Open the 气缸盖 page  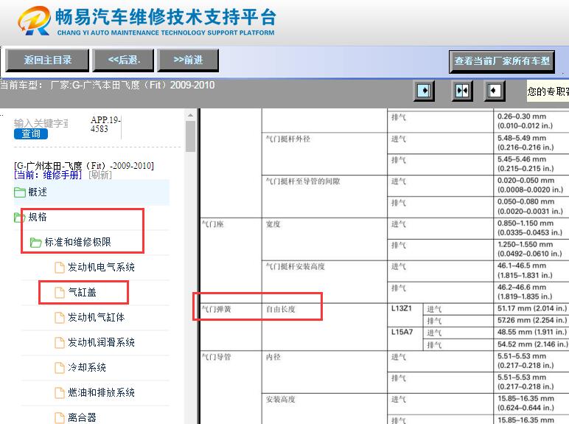(82, 293)
